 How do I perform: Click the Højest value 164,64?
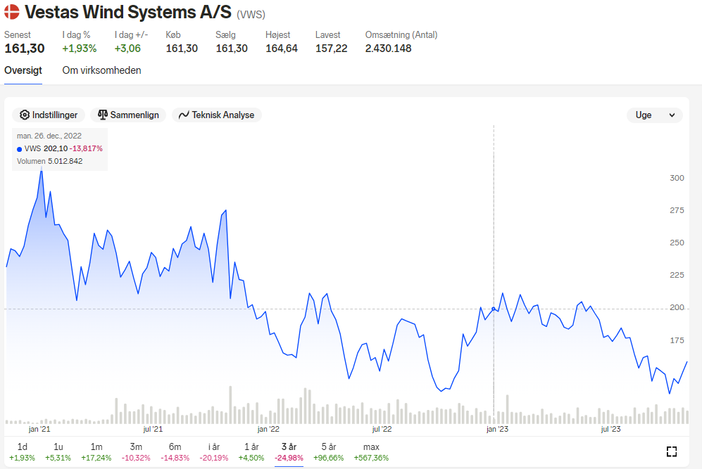click(282, 49)
